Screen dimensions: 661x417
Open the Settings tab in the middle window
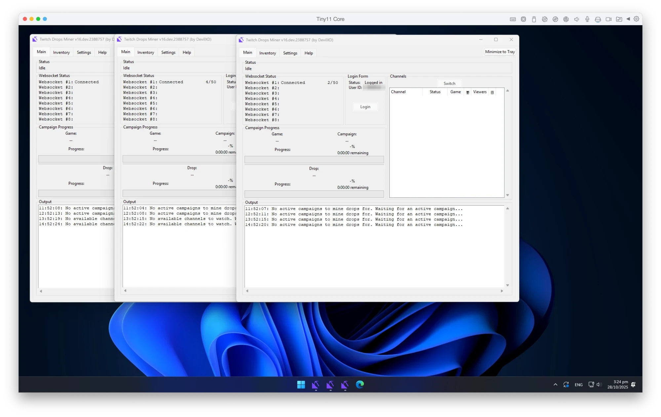[x=168, y=52]
